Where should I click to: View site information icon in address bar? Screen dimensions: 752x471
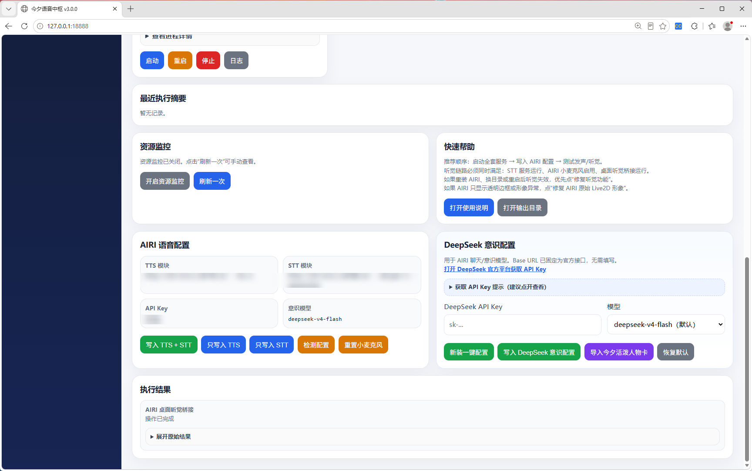[40, 26]
